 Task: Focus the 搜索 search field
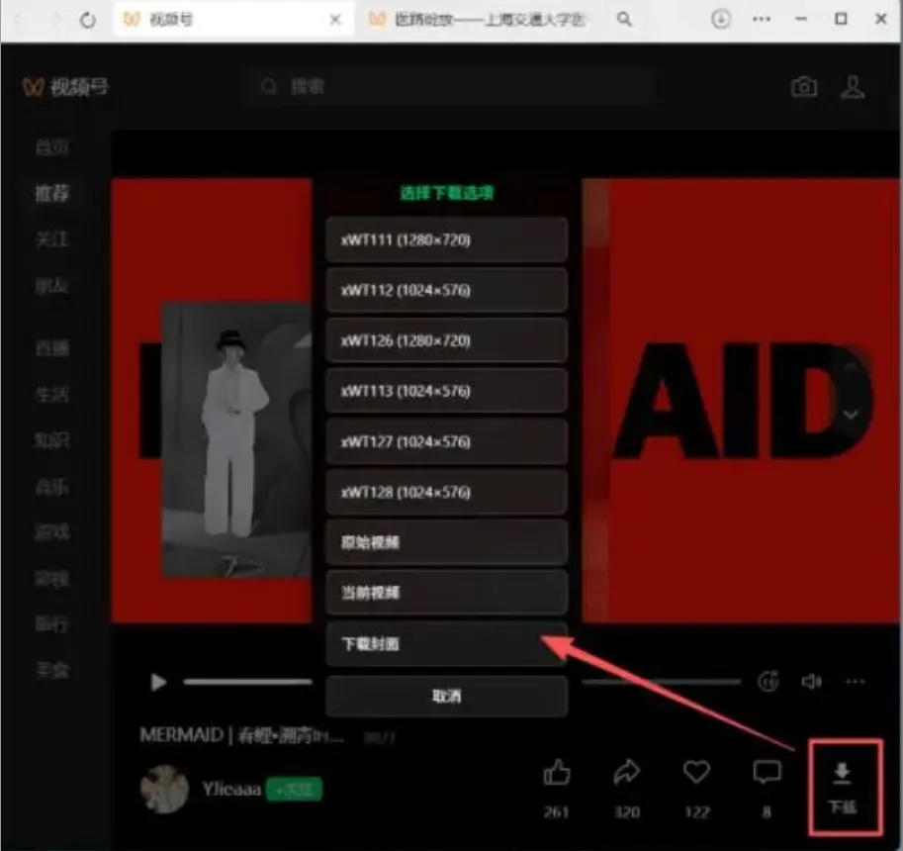(452, 87)
